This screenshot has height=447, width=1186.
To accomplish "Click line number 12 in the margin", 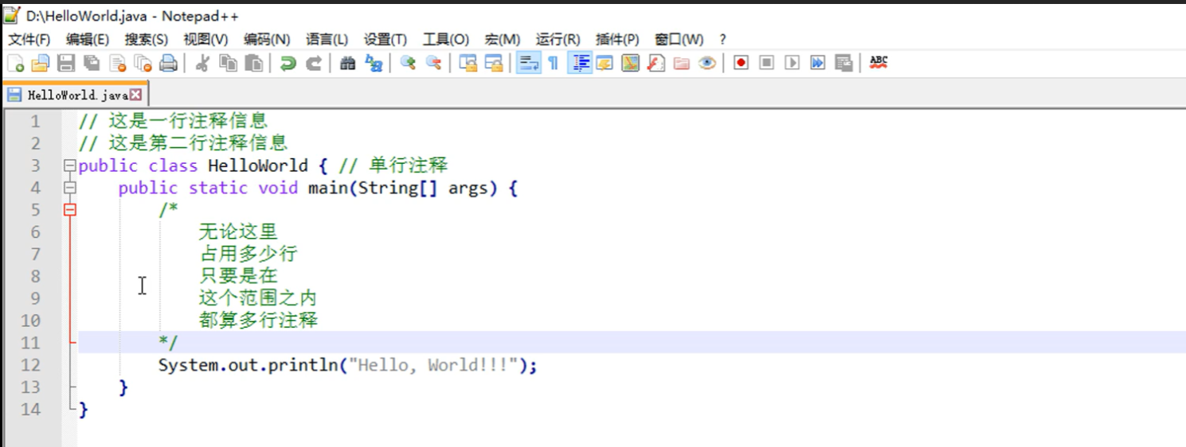I will (30, 365).
